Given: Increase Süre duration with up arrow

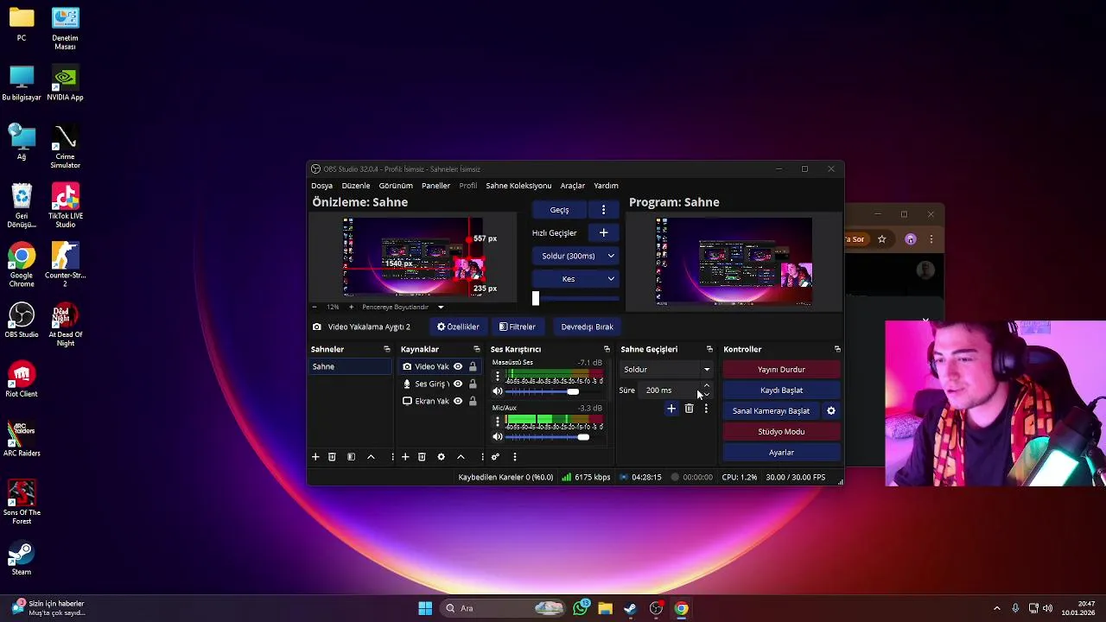Looking at the screenshot, I should (707, 386).
